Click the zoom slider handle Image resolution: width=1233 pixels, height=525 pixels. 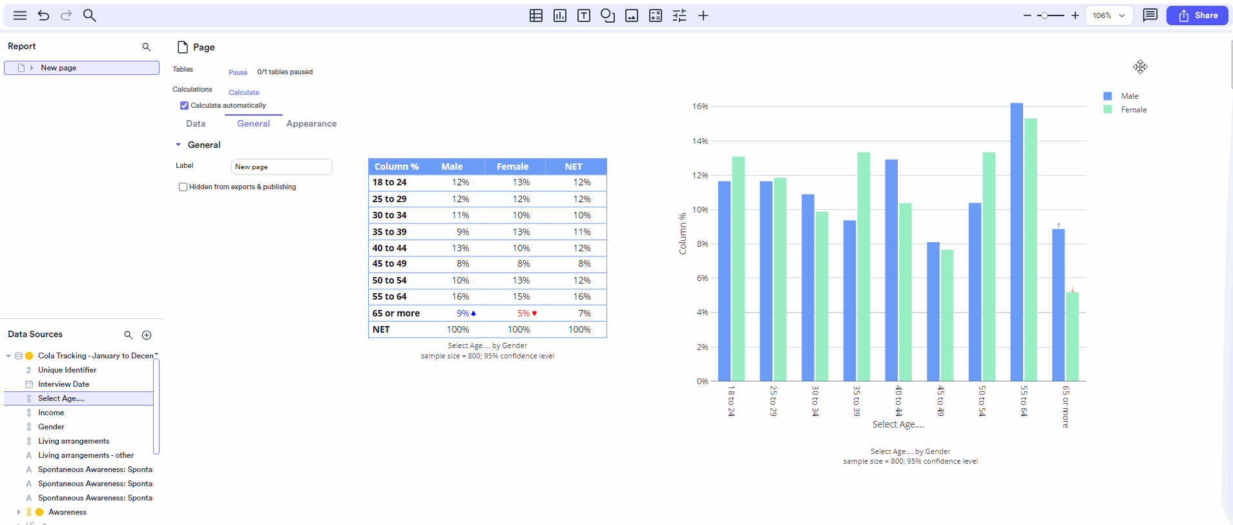click(x=1044, y=15)
